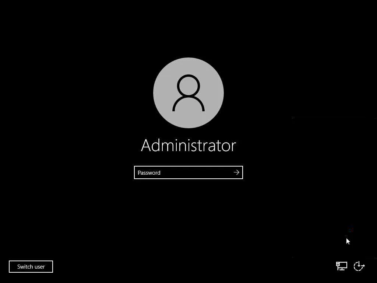Click the Administrator user avatar picture
Screen dimensions: 377x283
pos(188,93)
